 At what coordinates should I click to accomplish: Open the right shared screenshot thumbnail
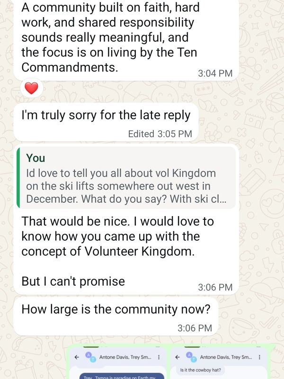[219, 362]
